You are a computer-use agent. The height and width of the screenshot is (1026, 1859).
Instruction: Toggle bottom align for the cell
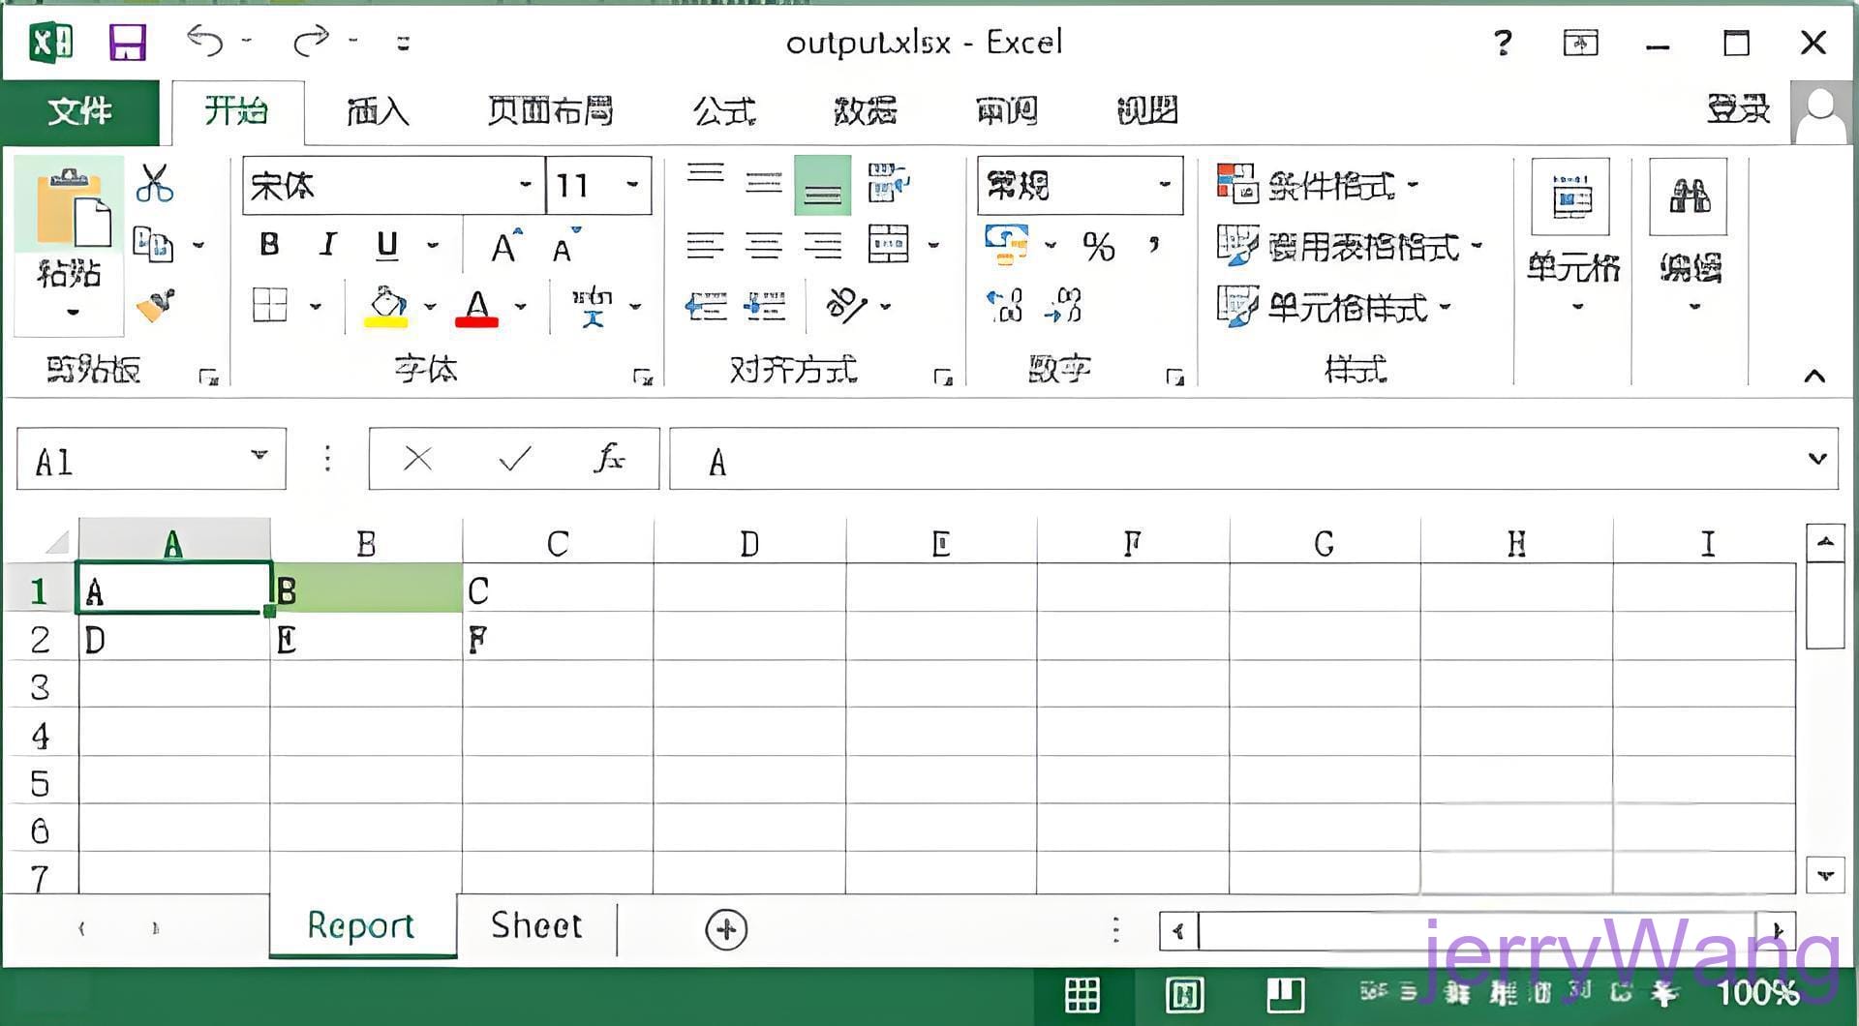pos(822,185)
